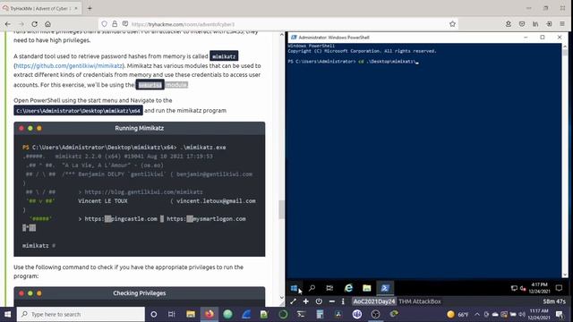Click the tracking protection shield icon
573x322 pixels.
tap(105, 24)
